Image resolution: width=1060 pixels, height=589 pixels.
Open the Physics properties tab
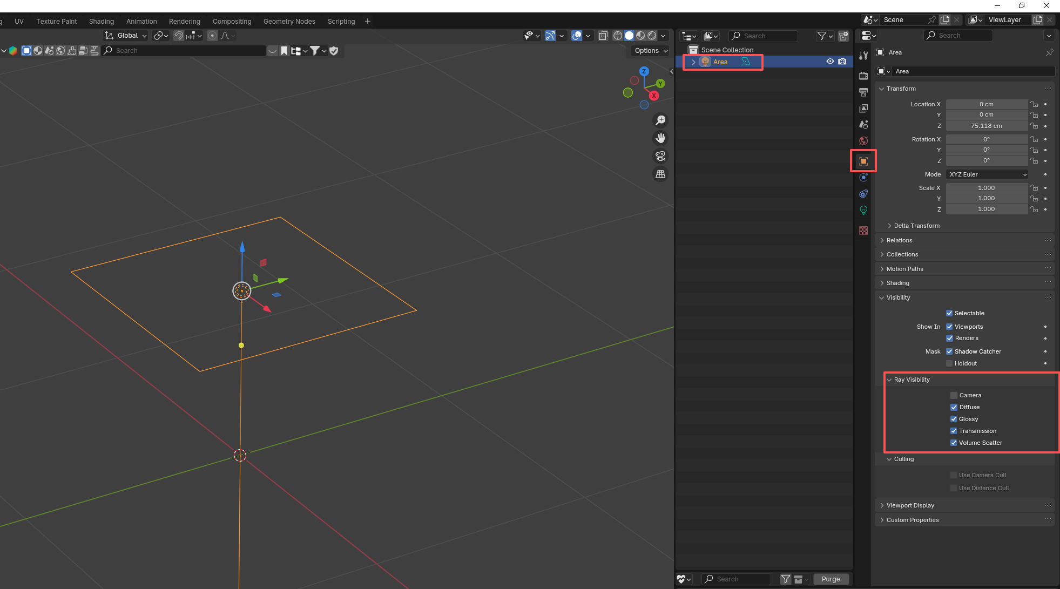(863, 178)
